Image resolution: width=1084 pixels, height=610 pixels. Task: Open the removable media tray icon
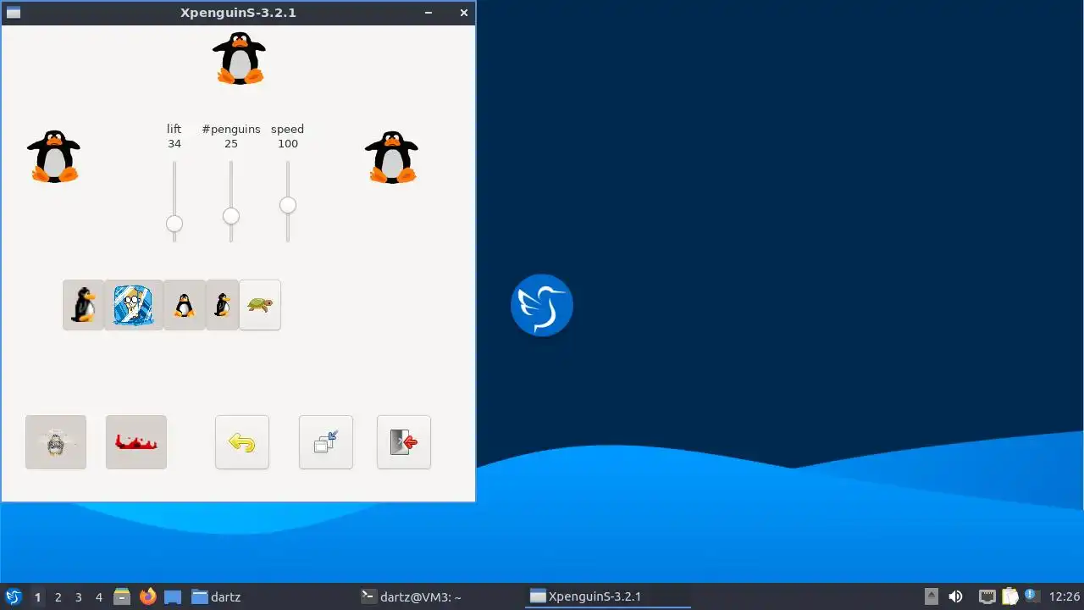932,596
